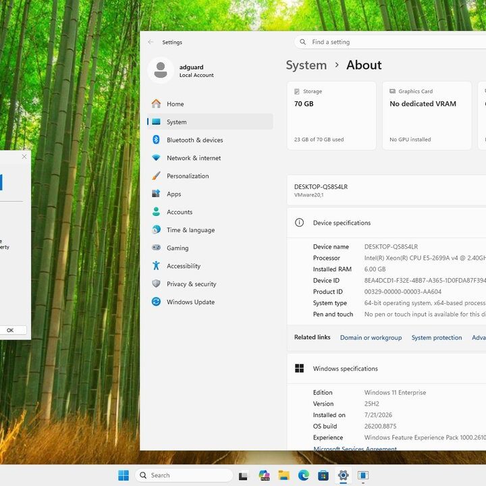Click the Version 25H2 value
Image resolution: width=486 pixels, height=486 pixels.
point(372,404)
